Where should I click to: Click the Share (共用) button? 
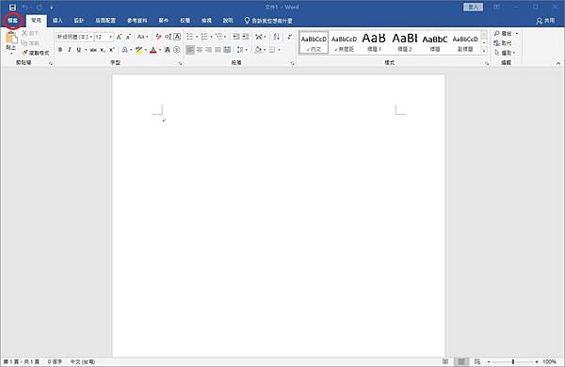545,21
